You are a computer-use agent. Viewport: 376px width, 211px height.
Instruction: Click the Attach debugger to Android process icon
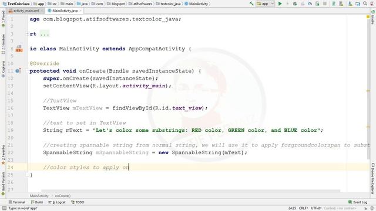pos(317,4)
